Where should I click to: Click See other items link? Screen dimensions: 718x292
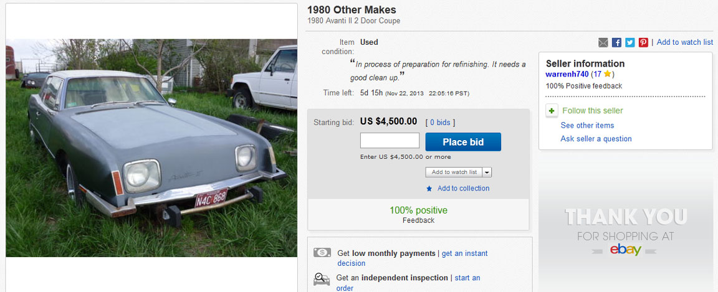[x=587, y=125]
